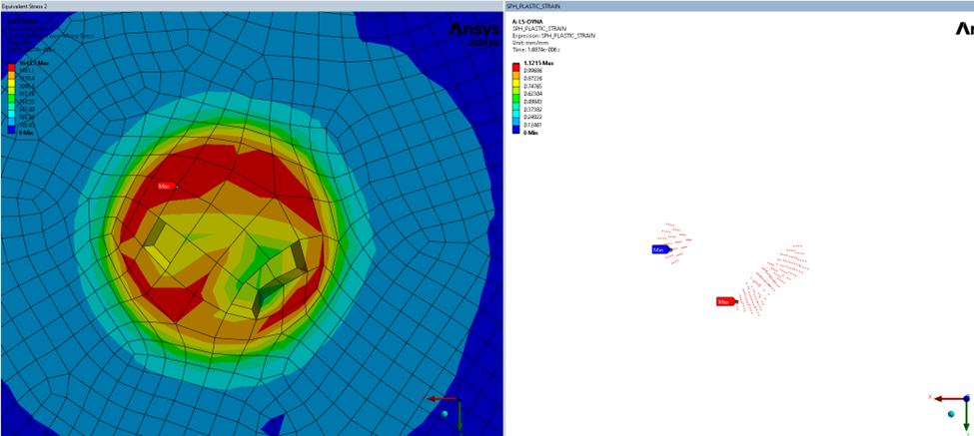Click the cyan ISO ball in left triad
974x436 pixels.
pos(445,413)
